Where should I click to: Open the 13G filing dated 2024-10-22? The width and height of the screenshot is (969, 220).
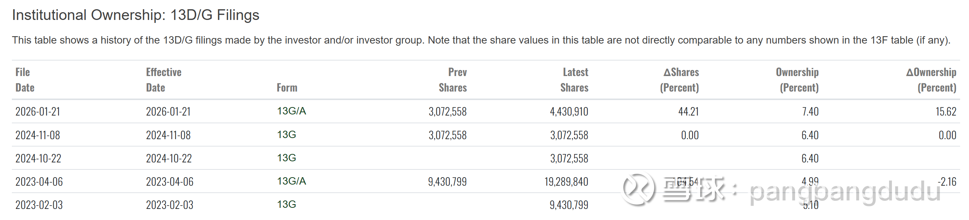click(x=286, y=158)
